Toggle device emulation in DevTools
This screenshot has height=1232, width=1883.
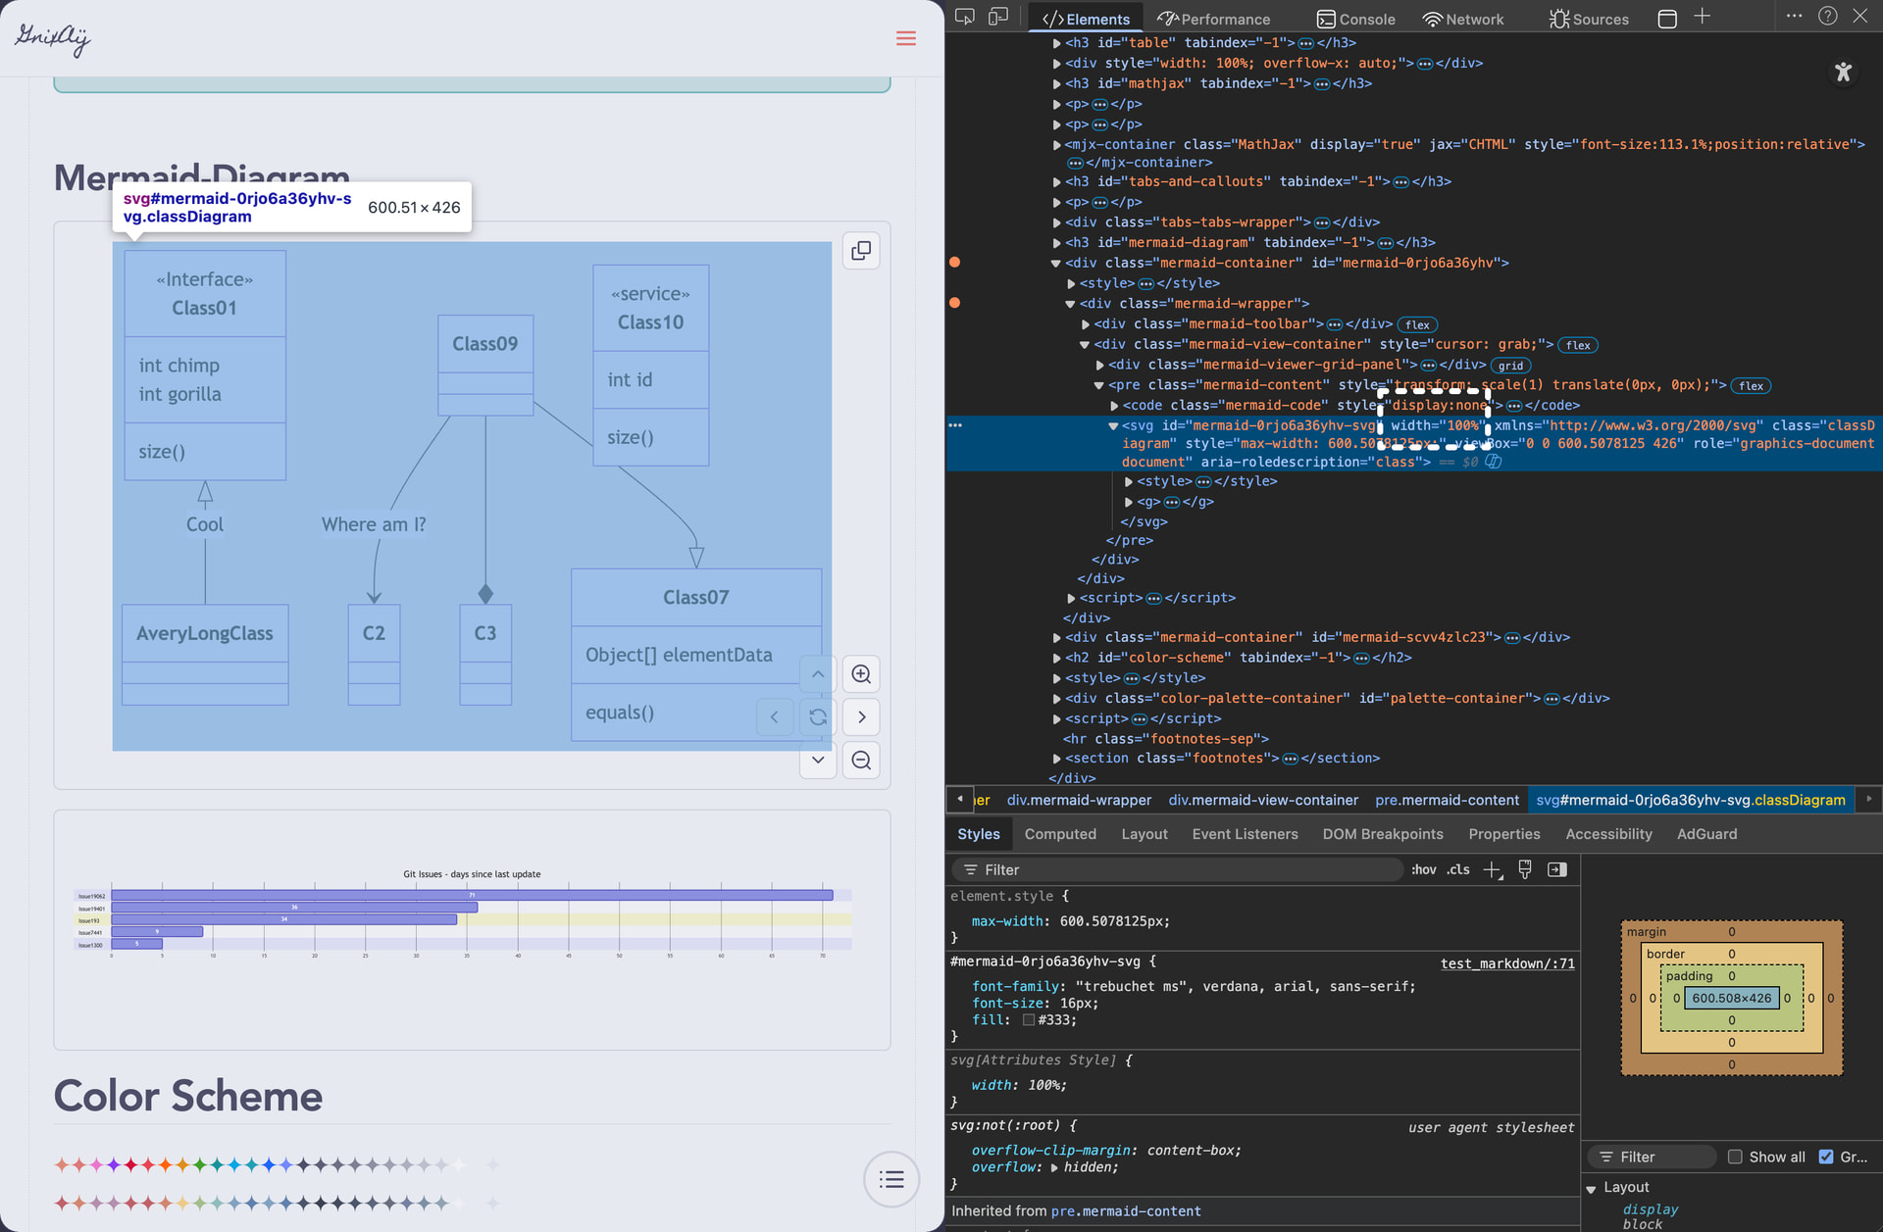(998, 17)
